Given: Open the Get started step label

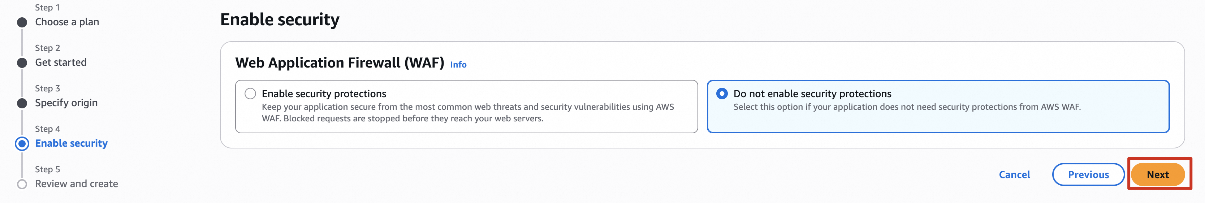Looking at the screenshot, I should (x=61, y=62).
